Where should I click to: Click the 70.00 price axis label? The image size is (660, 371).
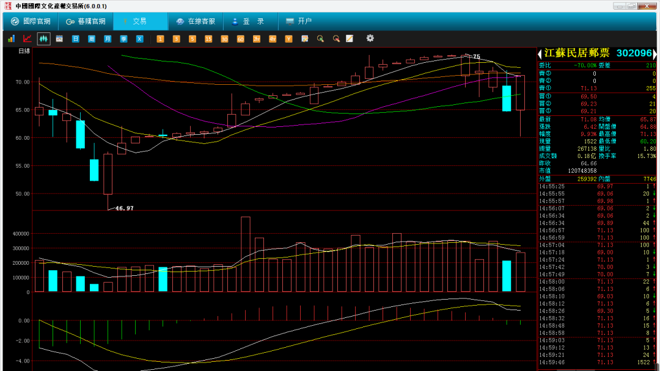(23, 82)
